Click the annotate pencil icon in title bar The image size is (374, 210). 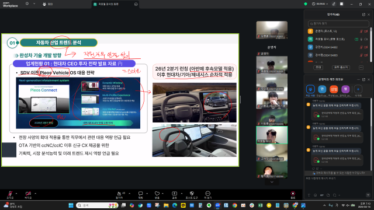coord(334,4)
